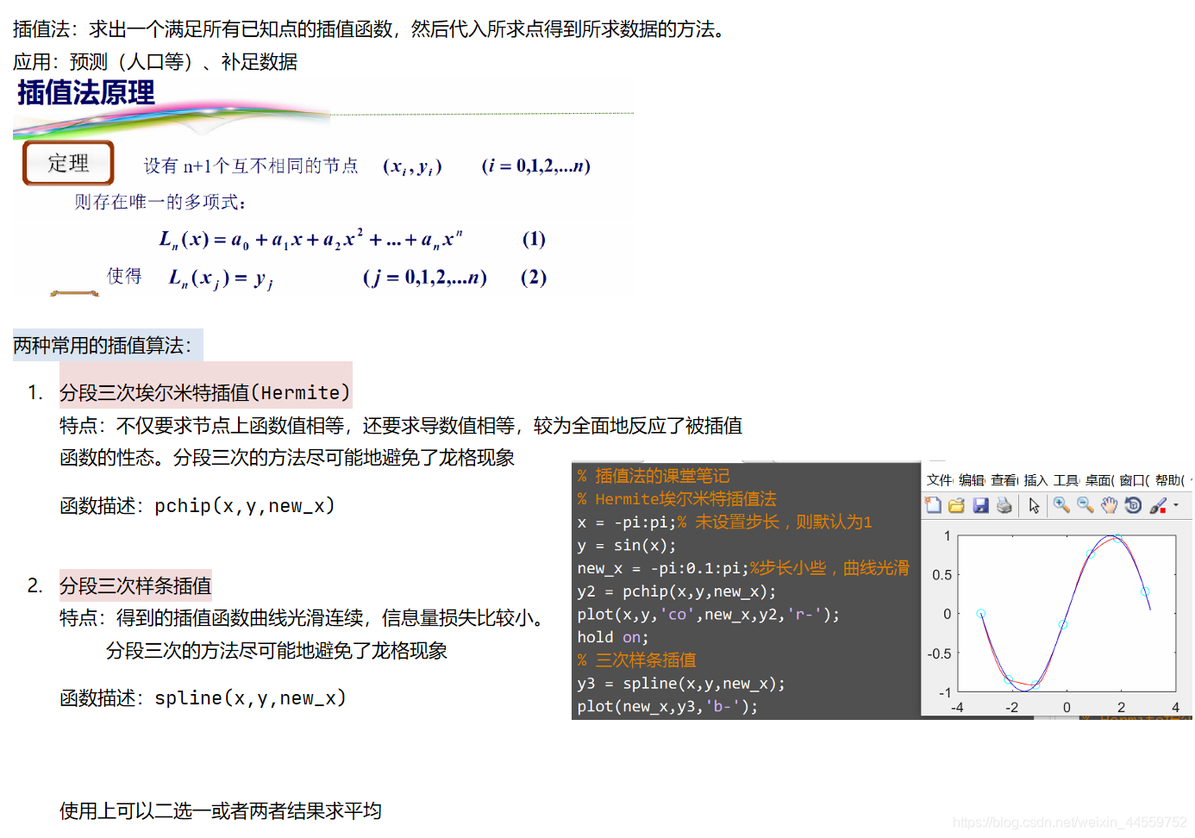Save the figure with the floppy disk icon
Screen dimensions: 1195x838
pos(980,505)
